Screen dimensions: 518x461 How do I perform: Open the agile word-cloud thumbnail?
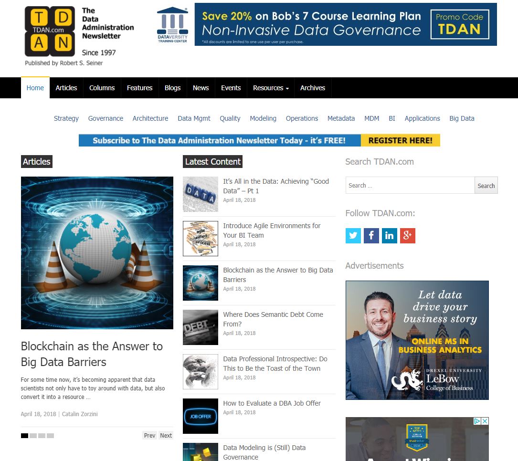point(201,239)
